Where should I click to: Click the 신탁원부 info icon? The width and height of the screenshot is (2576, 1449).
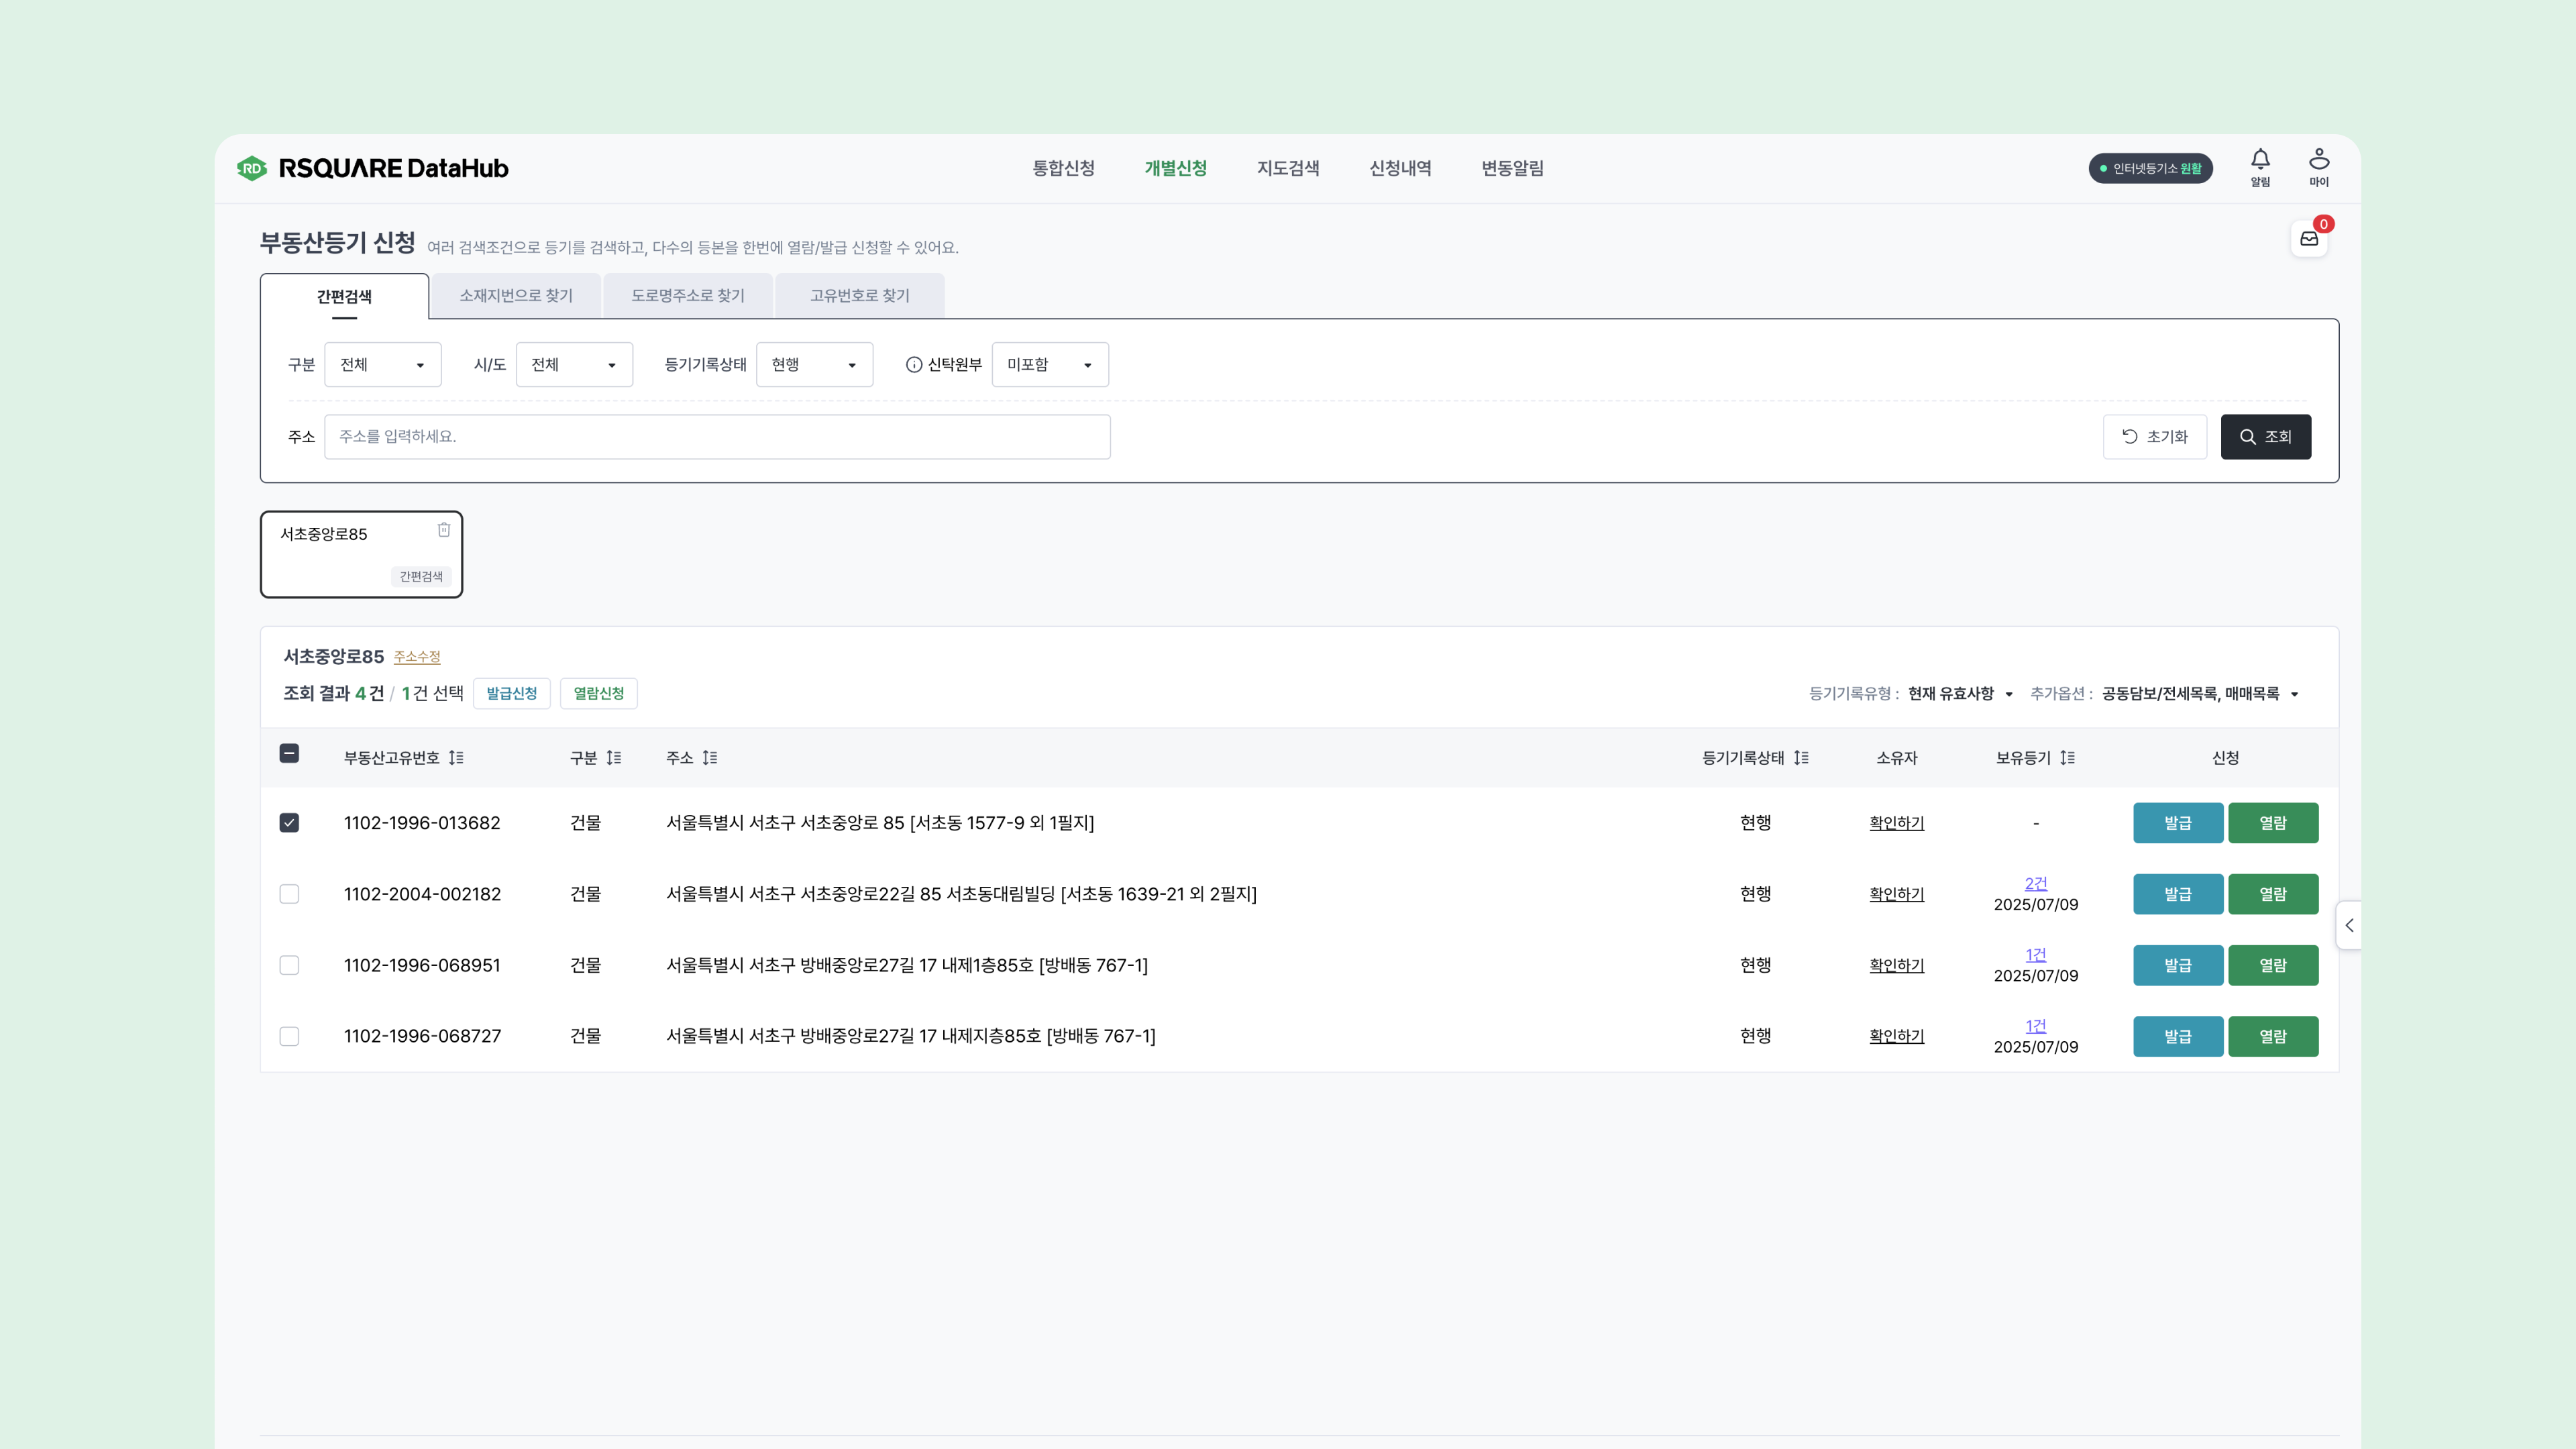(913, 365)
